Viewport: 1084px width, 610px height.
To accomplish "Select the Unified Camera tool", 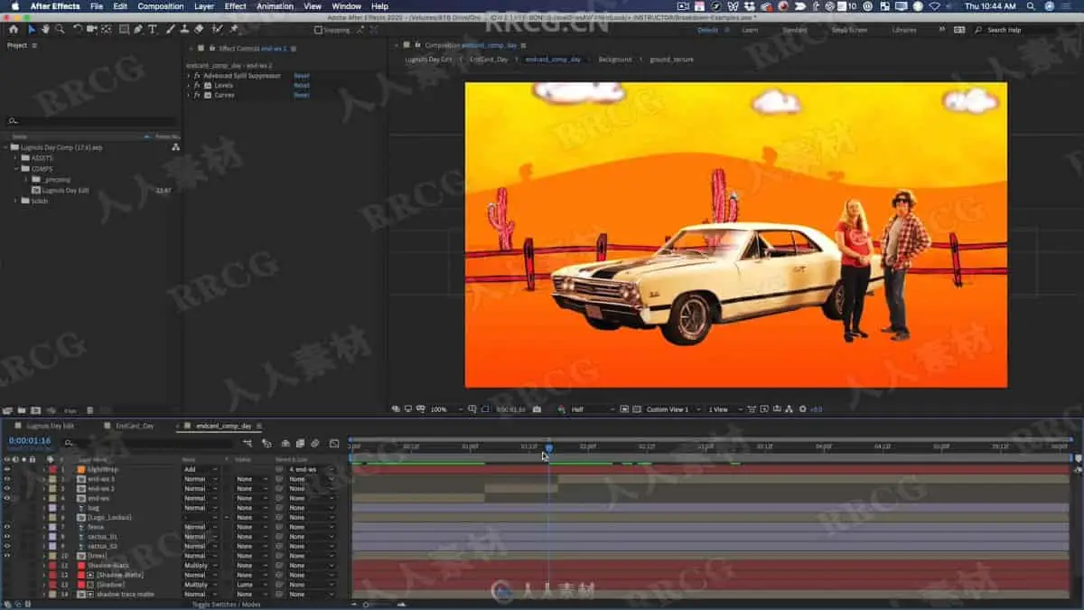I will click(92, 29).
